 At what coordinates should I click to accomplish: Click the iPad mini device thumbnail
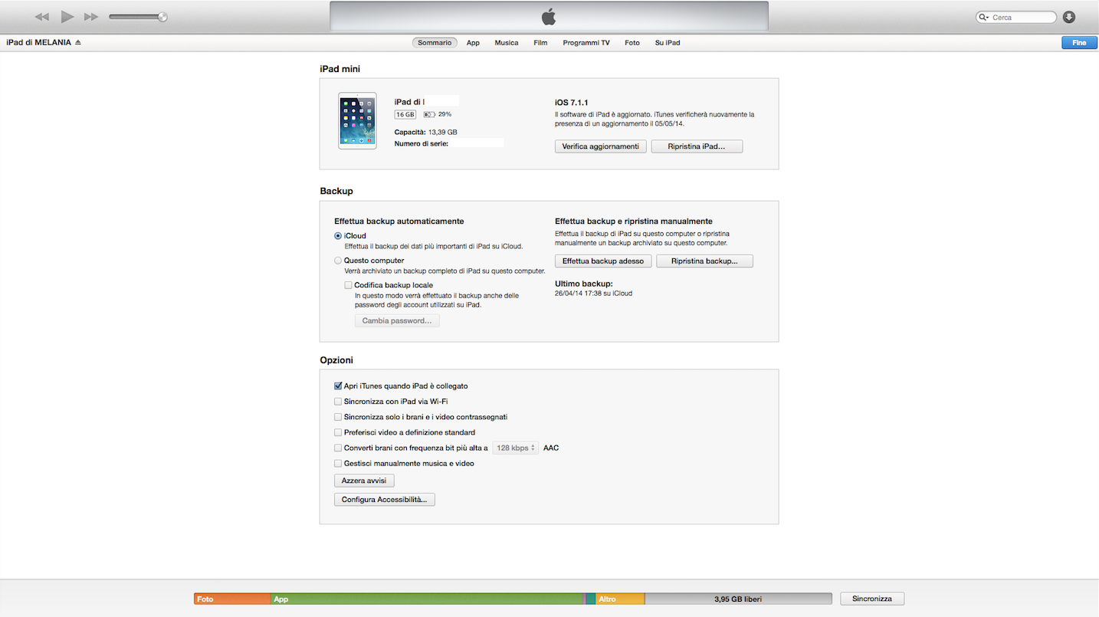(357, 121)
